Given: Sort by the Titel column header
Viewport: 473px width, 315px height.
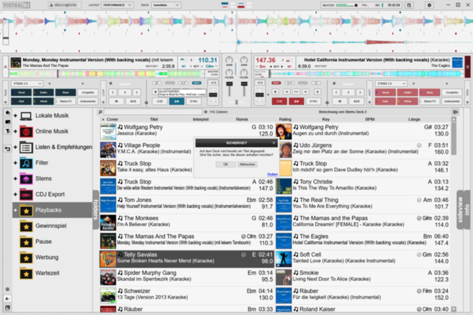Looking at the screenshot, I should pos(154,120).
